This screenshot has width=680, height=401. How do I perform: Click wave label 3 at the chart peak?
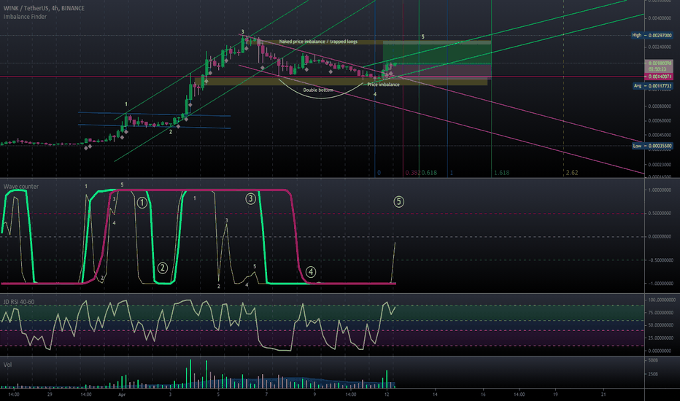click(x=242, y=31)
